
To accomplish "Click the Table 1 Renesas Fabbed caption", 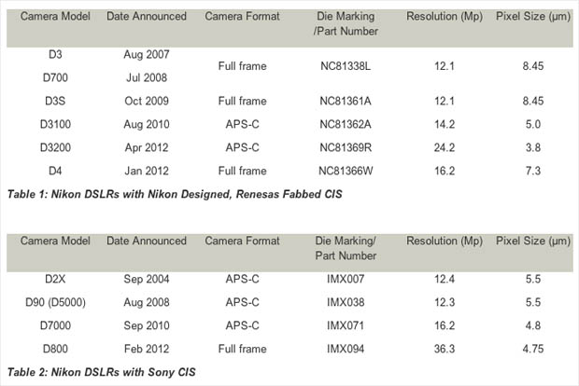I will (x=175, y=194).
